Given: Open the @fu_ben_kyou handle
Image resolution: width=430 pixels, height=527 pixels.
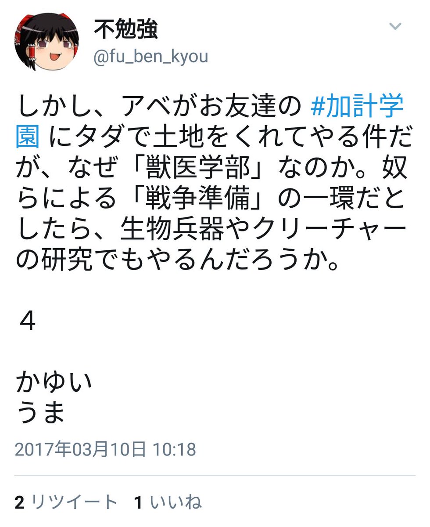Looking at the screenshot, I should click(x=151, y=57).
